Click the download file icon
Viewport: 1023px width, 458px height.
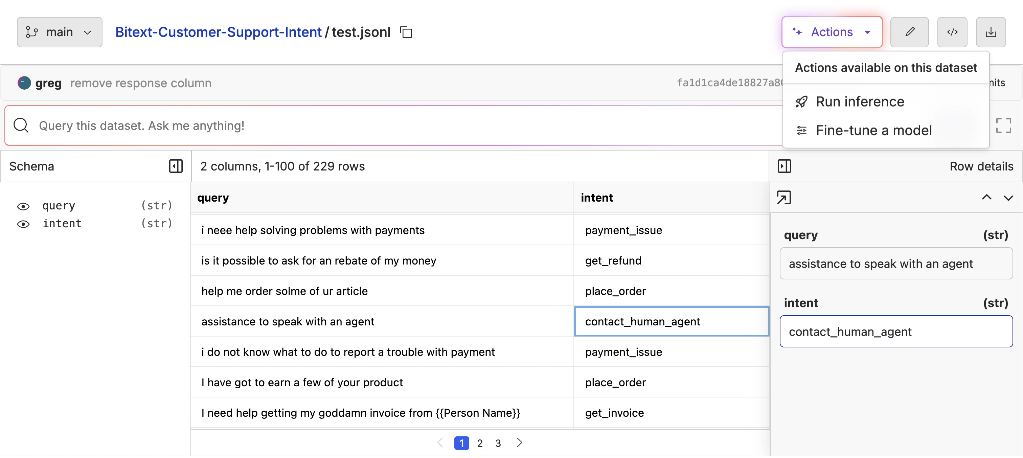click(991, 32)
